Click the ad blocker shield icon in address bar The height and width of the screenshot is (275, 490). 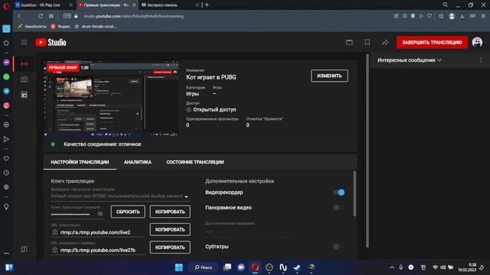pos(413,16)
